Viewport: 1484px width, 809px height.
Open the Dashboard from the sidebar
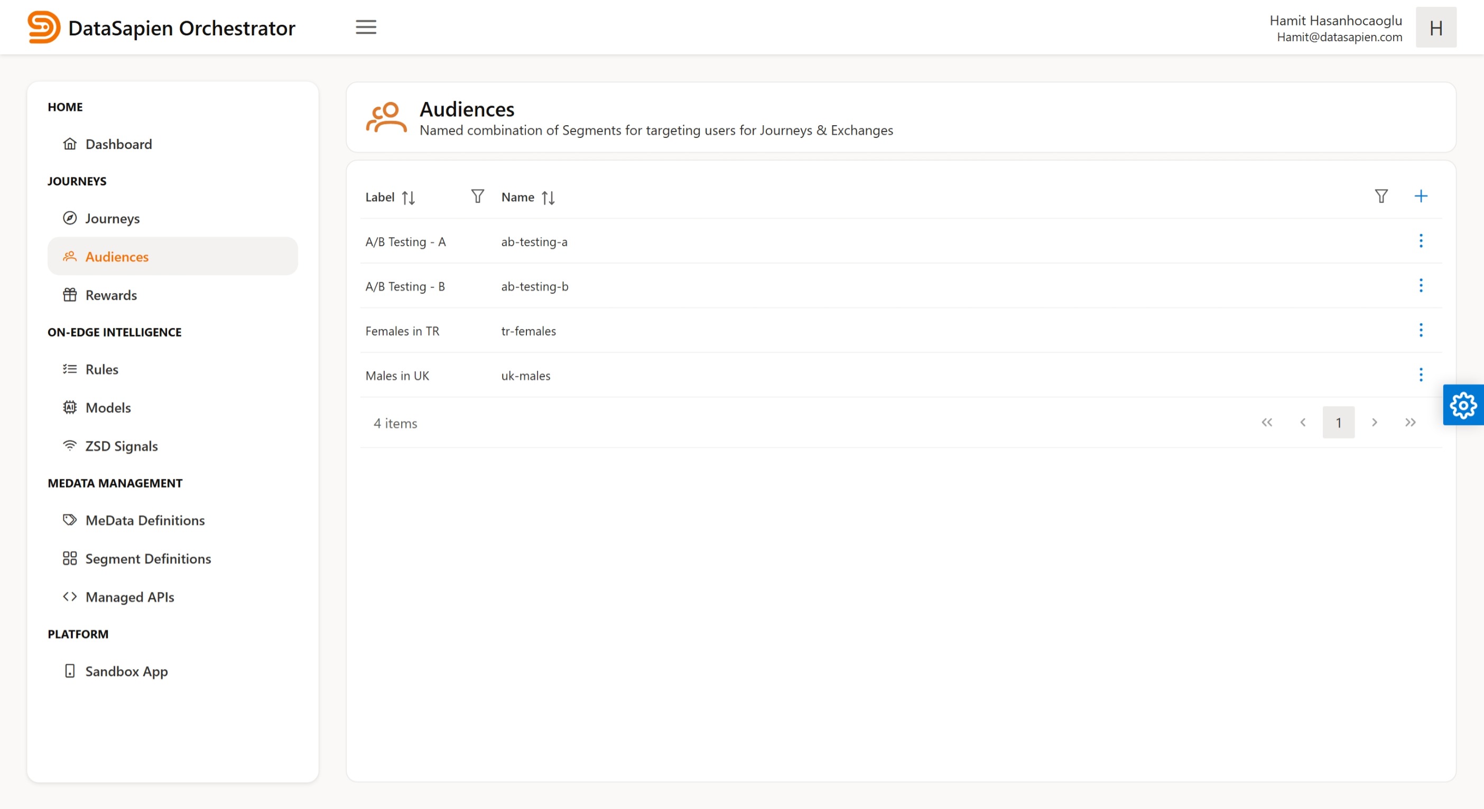118,144
